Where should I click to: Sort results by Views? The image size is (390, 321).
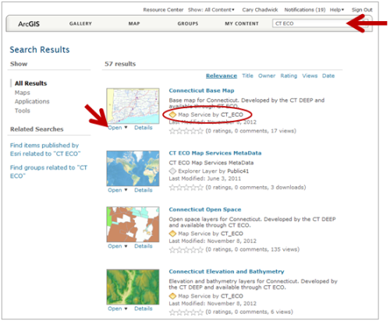pos(310,76)
